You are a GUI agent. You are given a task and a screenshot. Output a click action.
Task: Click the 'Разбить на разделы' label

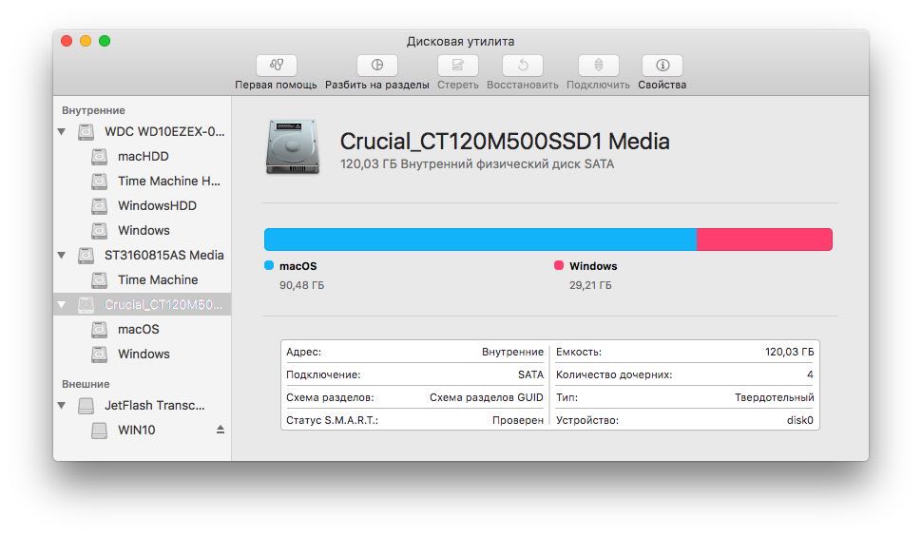[x=377, y=85]
